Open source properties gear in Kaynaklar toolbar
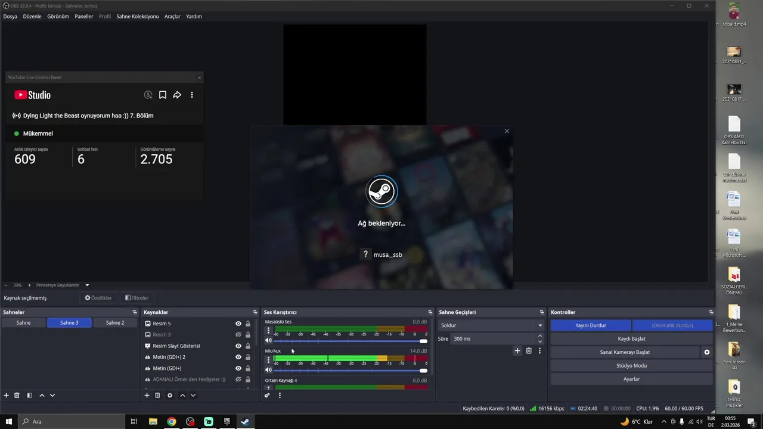 click(x=170, y=395)
